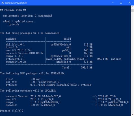Click the '3.7 MB' size value
Image resolution: width=134 pixels, height=116 pixels.
click(88, 56)
